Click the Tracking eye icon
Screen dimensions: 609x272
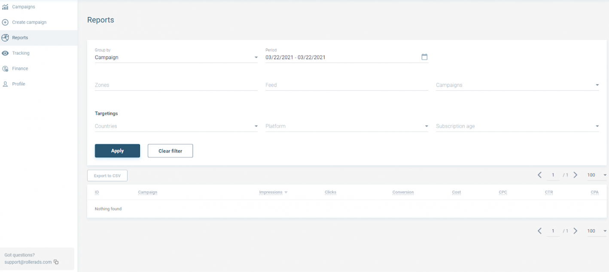tap(5, 53)
